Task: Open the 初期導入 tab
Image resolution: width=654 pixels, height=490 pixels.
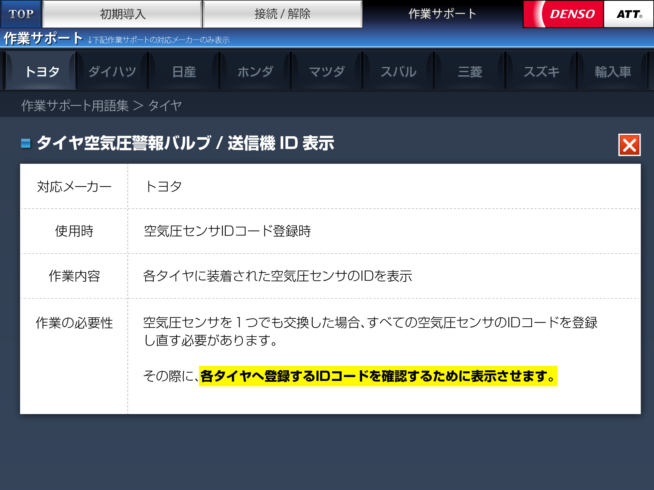Action: click(122, 14)
